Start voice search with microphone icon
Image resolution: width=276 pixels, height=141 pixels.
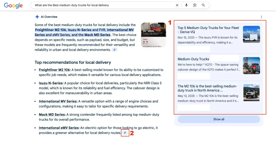(x=186, y=5)
